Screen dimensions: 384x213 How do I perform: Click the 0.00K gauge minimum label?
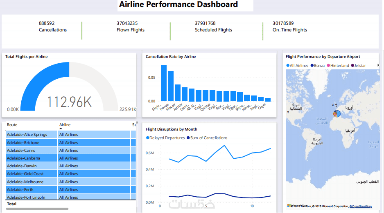(13, 109)
